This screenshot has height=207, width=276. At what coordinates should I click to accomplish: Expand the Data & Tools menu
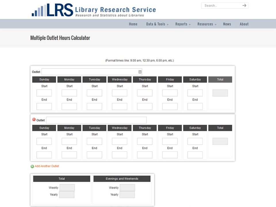[x=157, y=24]
